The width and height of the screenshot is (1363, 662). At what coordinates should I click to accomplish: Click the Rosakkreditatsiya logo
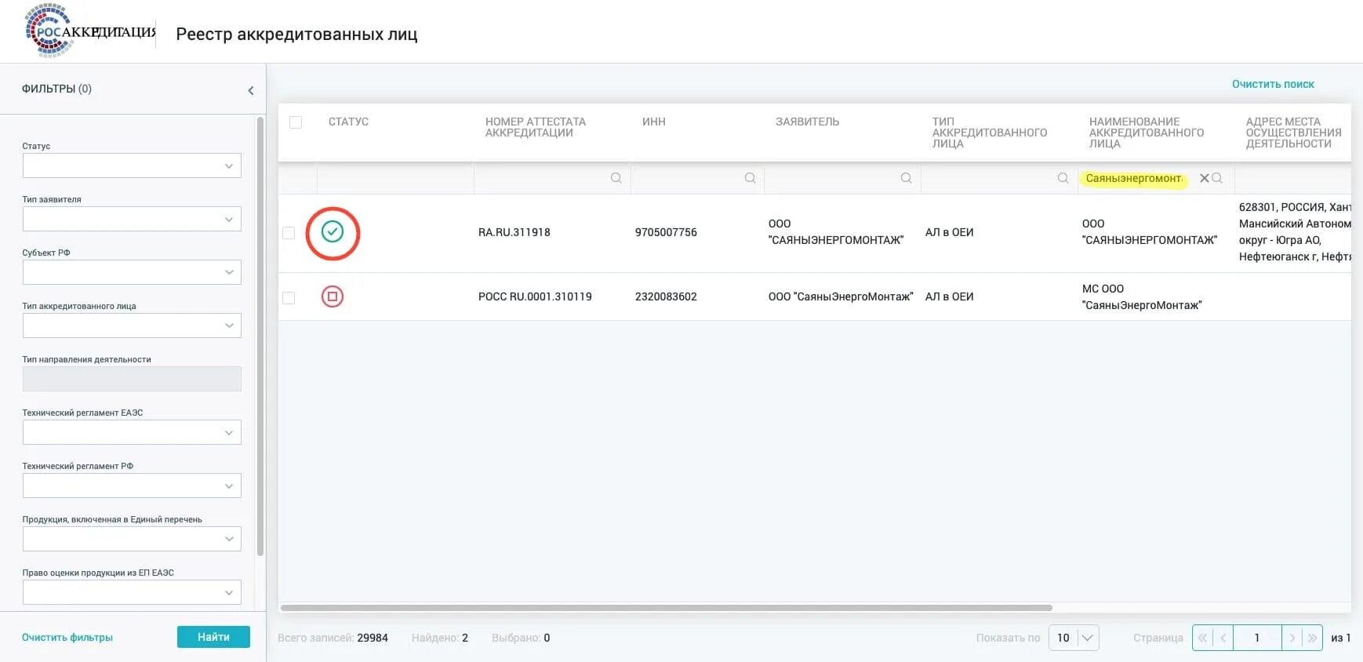pyautogui.click(x=90, y=31)
